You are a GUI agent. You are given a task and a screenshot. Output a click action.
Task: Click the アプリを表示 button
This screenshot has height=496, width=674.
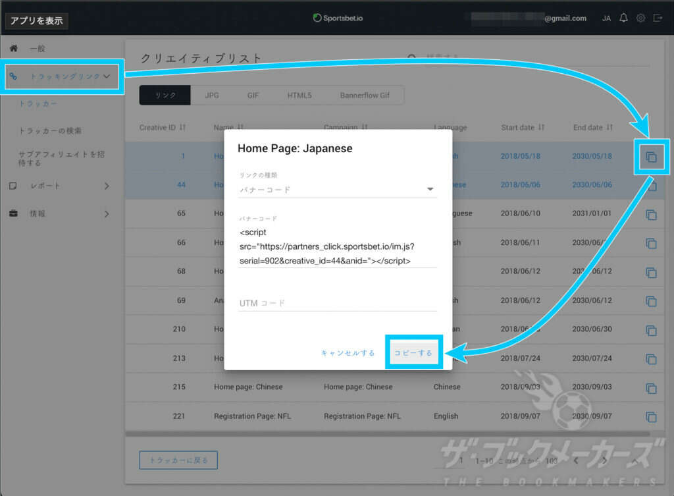[x=37, y=20]
